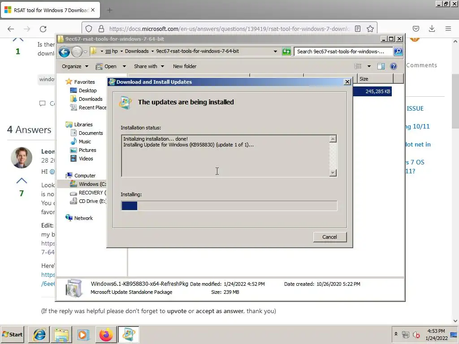This screenshot has width=459, height=344.
Task: Click the status log scroll down arrow
Action: pos(333,173)
